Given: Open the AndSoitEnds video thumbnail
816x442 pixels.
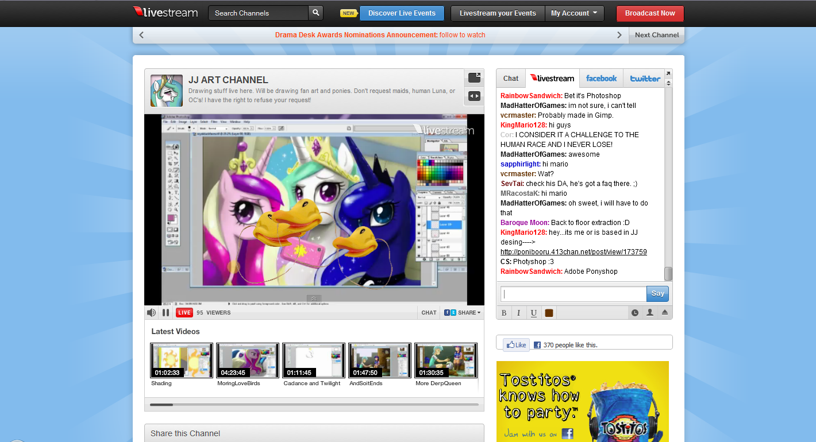Looking at the screenshot, I should pyautogui.click(x=380, y=360).
